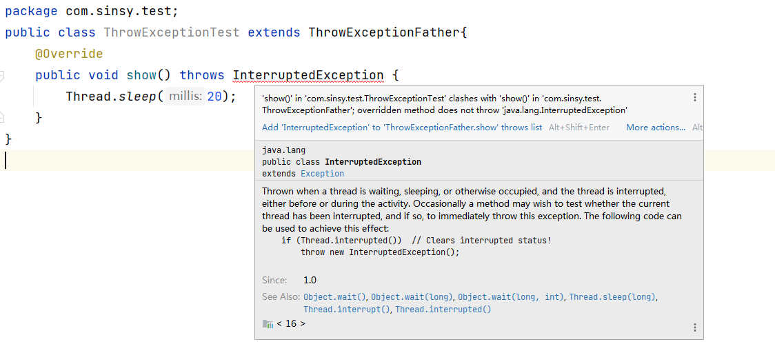Open the More actions... quick-fix list
This screenshot has height=344, width=775.
(x=655, y=128)
